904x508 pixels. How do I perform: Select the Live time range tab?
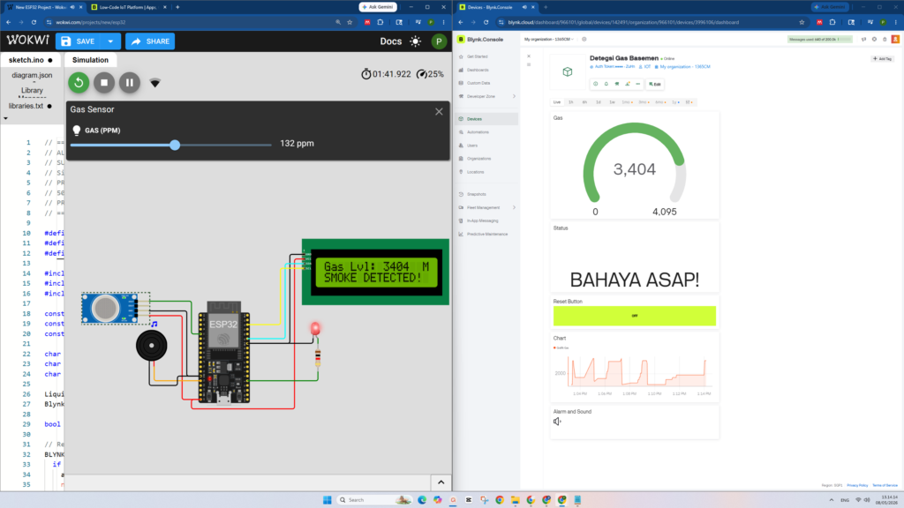point(557,102)
